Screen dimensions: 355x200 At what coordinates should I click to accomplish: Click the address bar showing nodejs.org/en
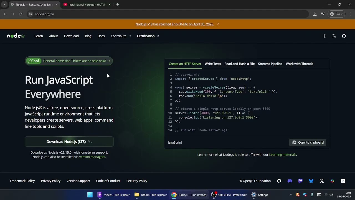pos(168,14)
